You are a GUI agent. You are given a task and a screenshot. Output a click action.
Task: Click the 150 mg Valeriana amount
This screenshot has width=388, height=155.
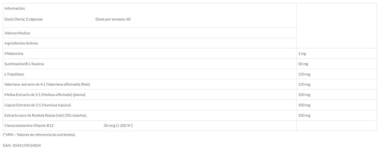coord(304,84)
